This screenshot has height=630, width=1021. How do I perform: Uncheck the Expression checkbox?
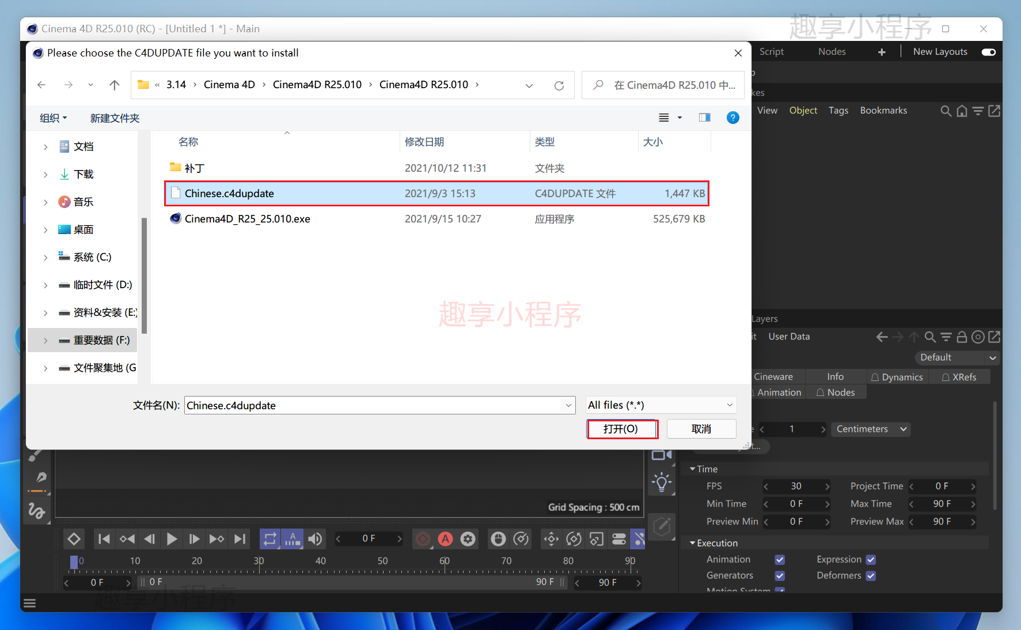[871, 560]
